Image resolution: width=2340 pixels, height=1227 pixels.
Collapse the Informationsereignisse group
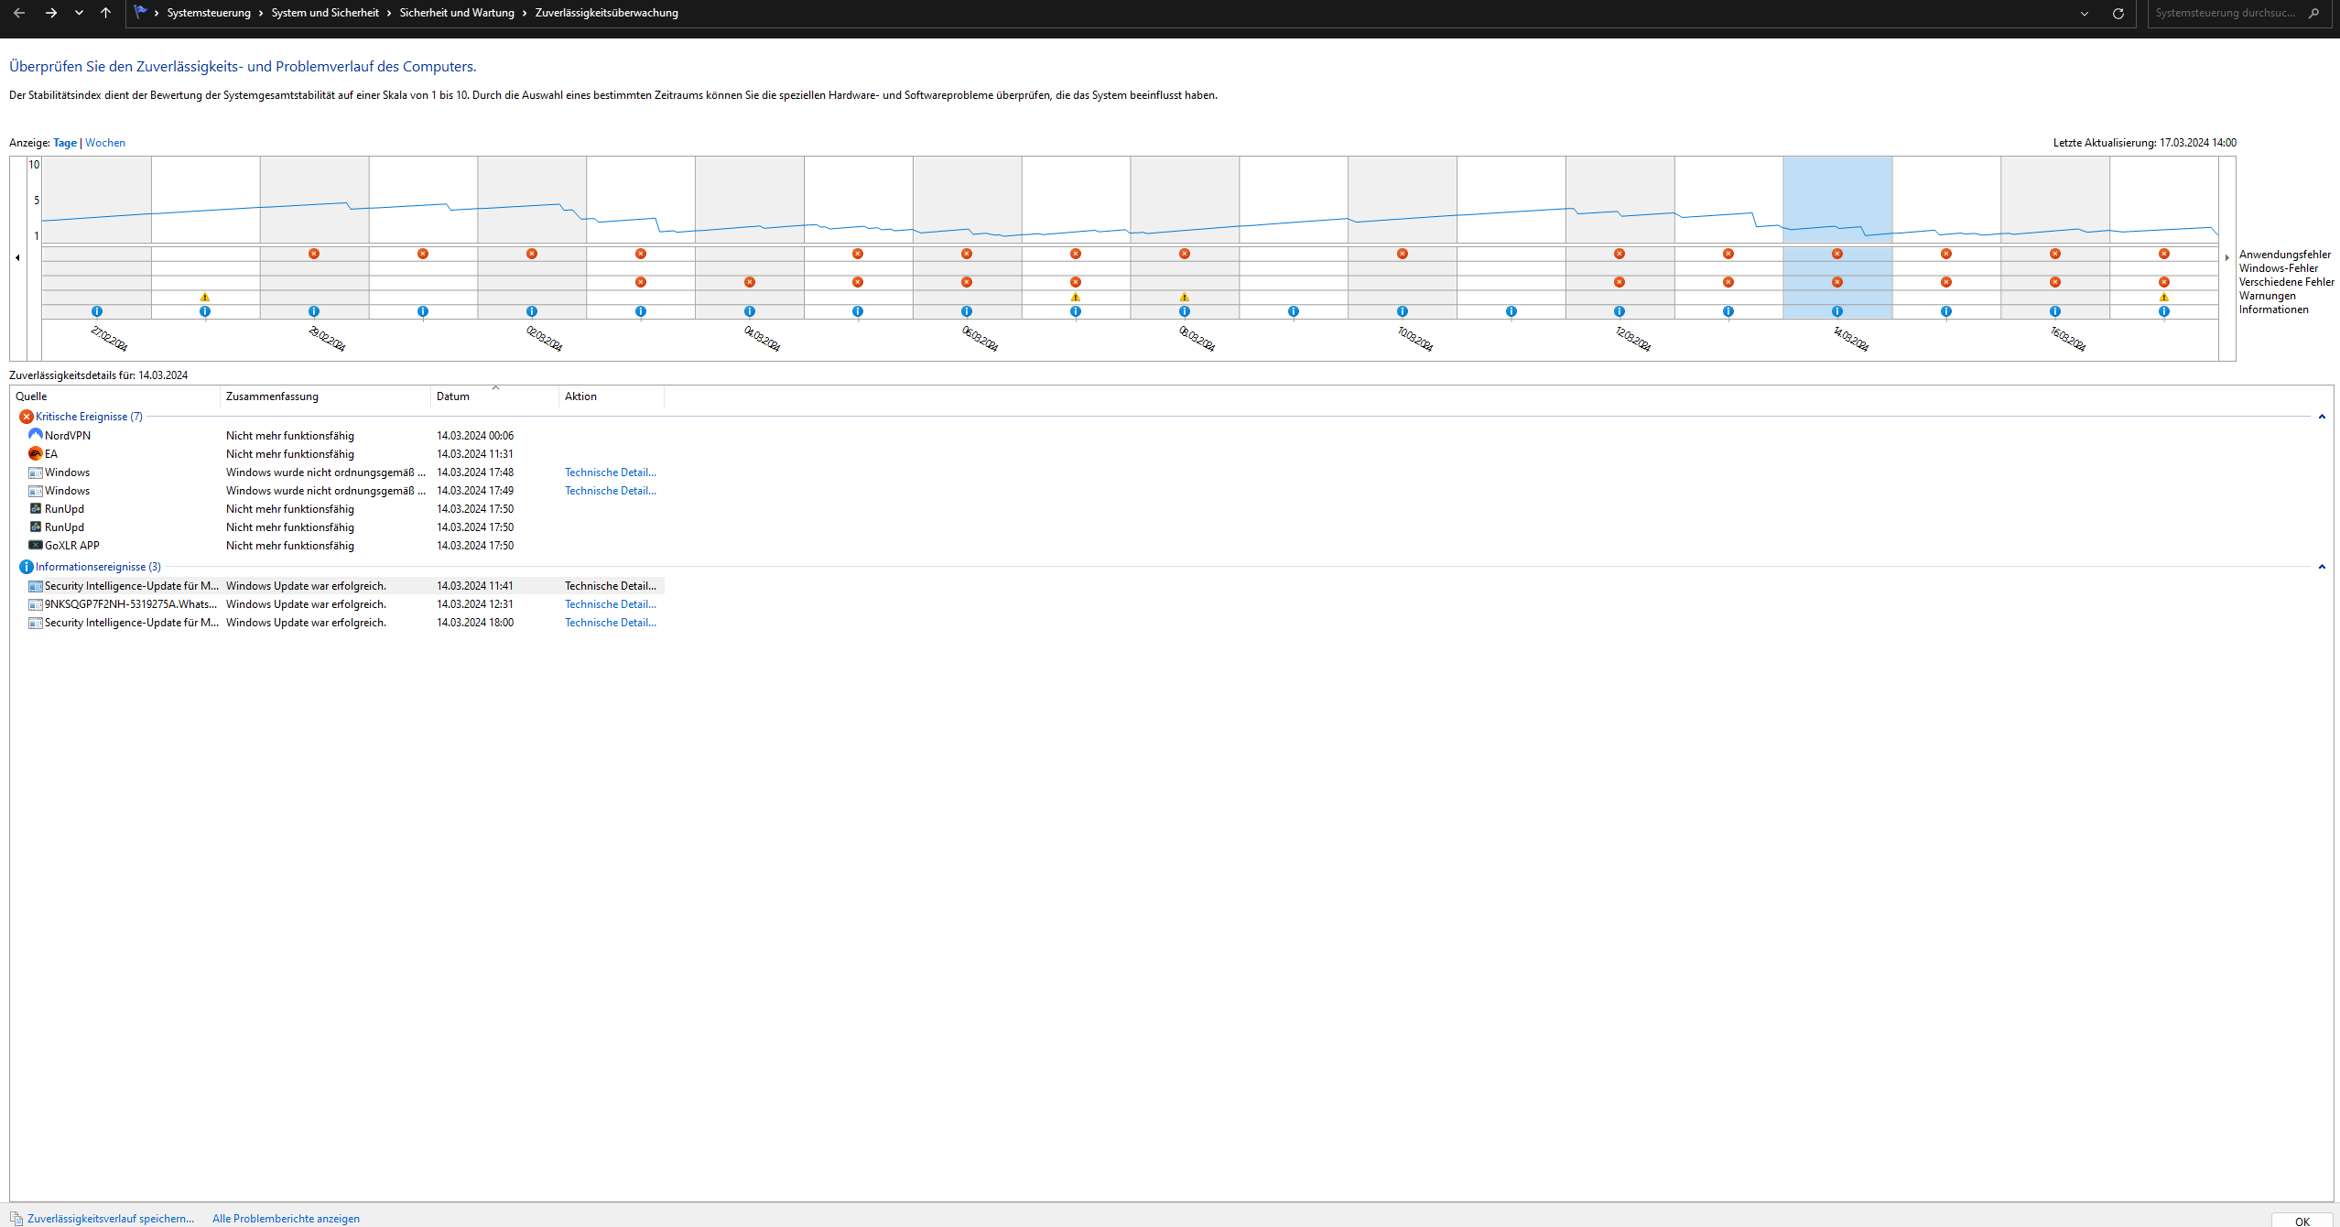tap(2321, 567)
